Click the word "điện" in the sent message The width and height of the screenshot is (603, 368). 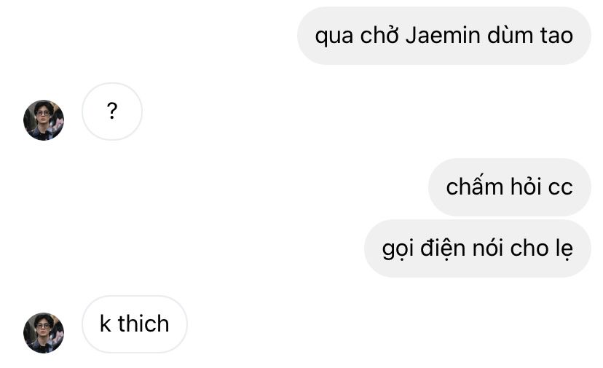click(442, 248)
